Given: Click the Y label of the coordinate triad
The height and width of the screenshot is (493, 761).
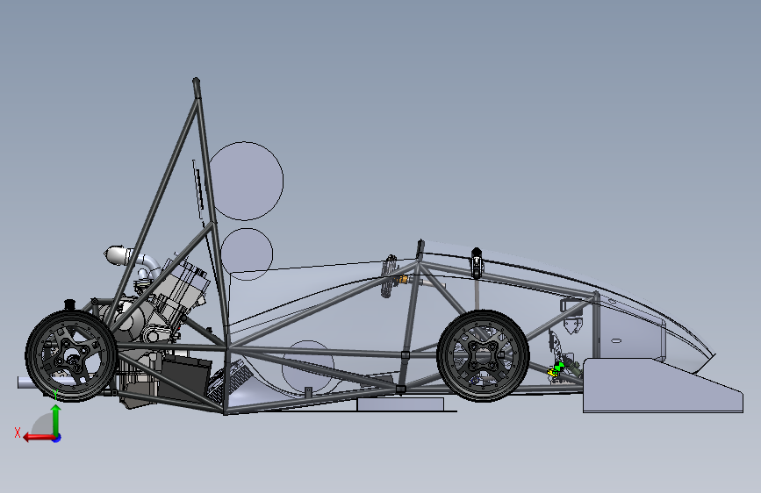Looking at the screenshot, I should (x=55, y=395).
